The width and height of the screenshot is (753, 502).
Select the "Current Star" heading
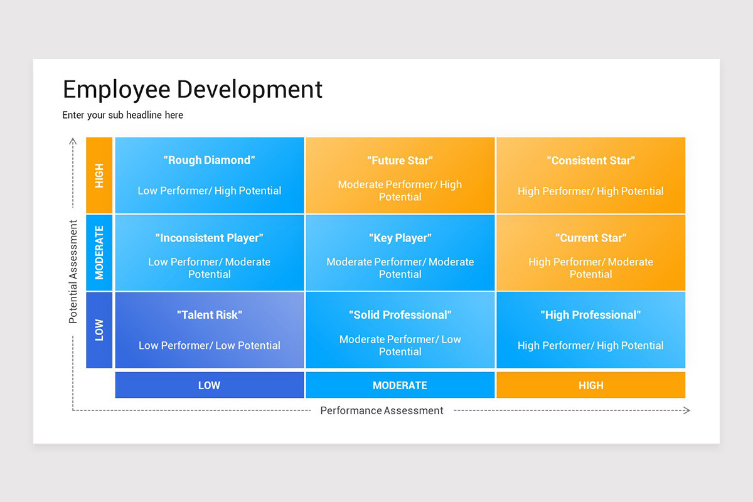pyautogui.click(x=590, y=238)
